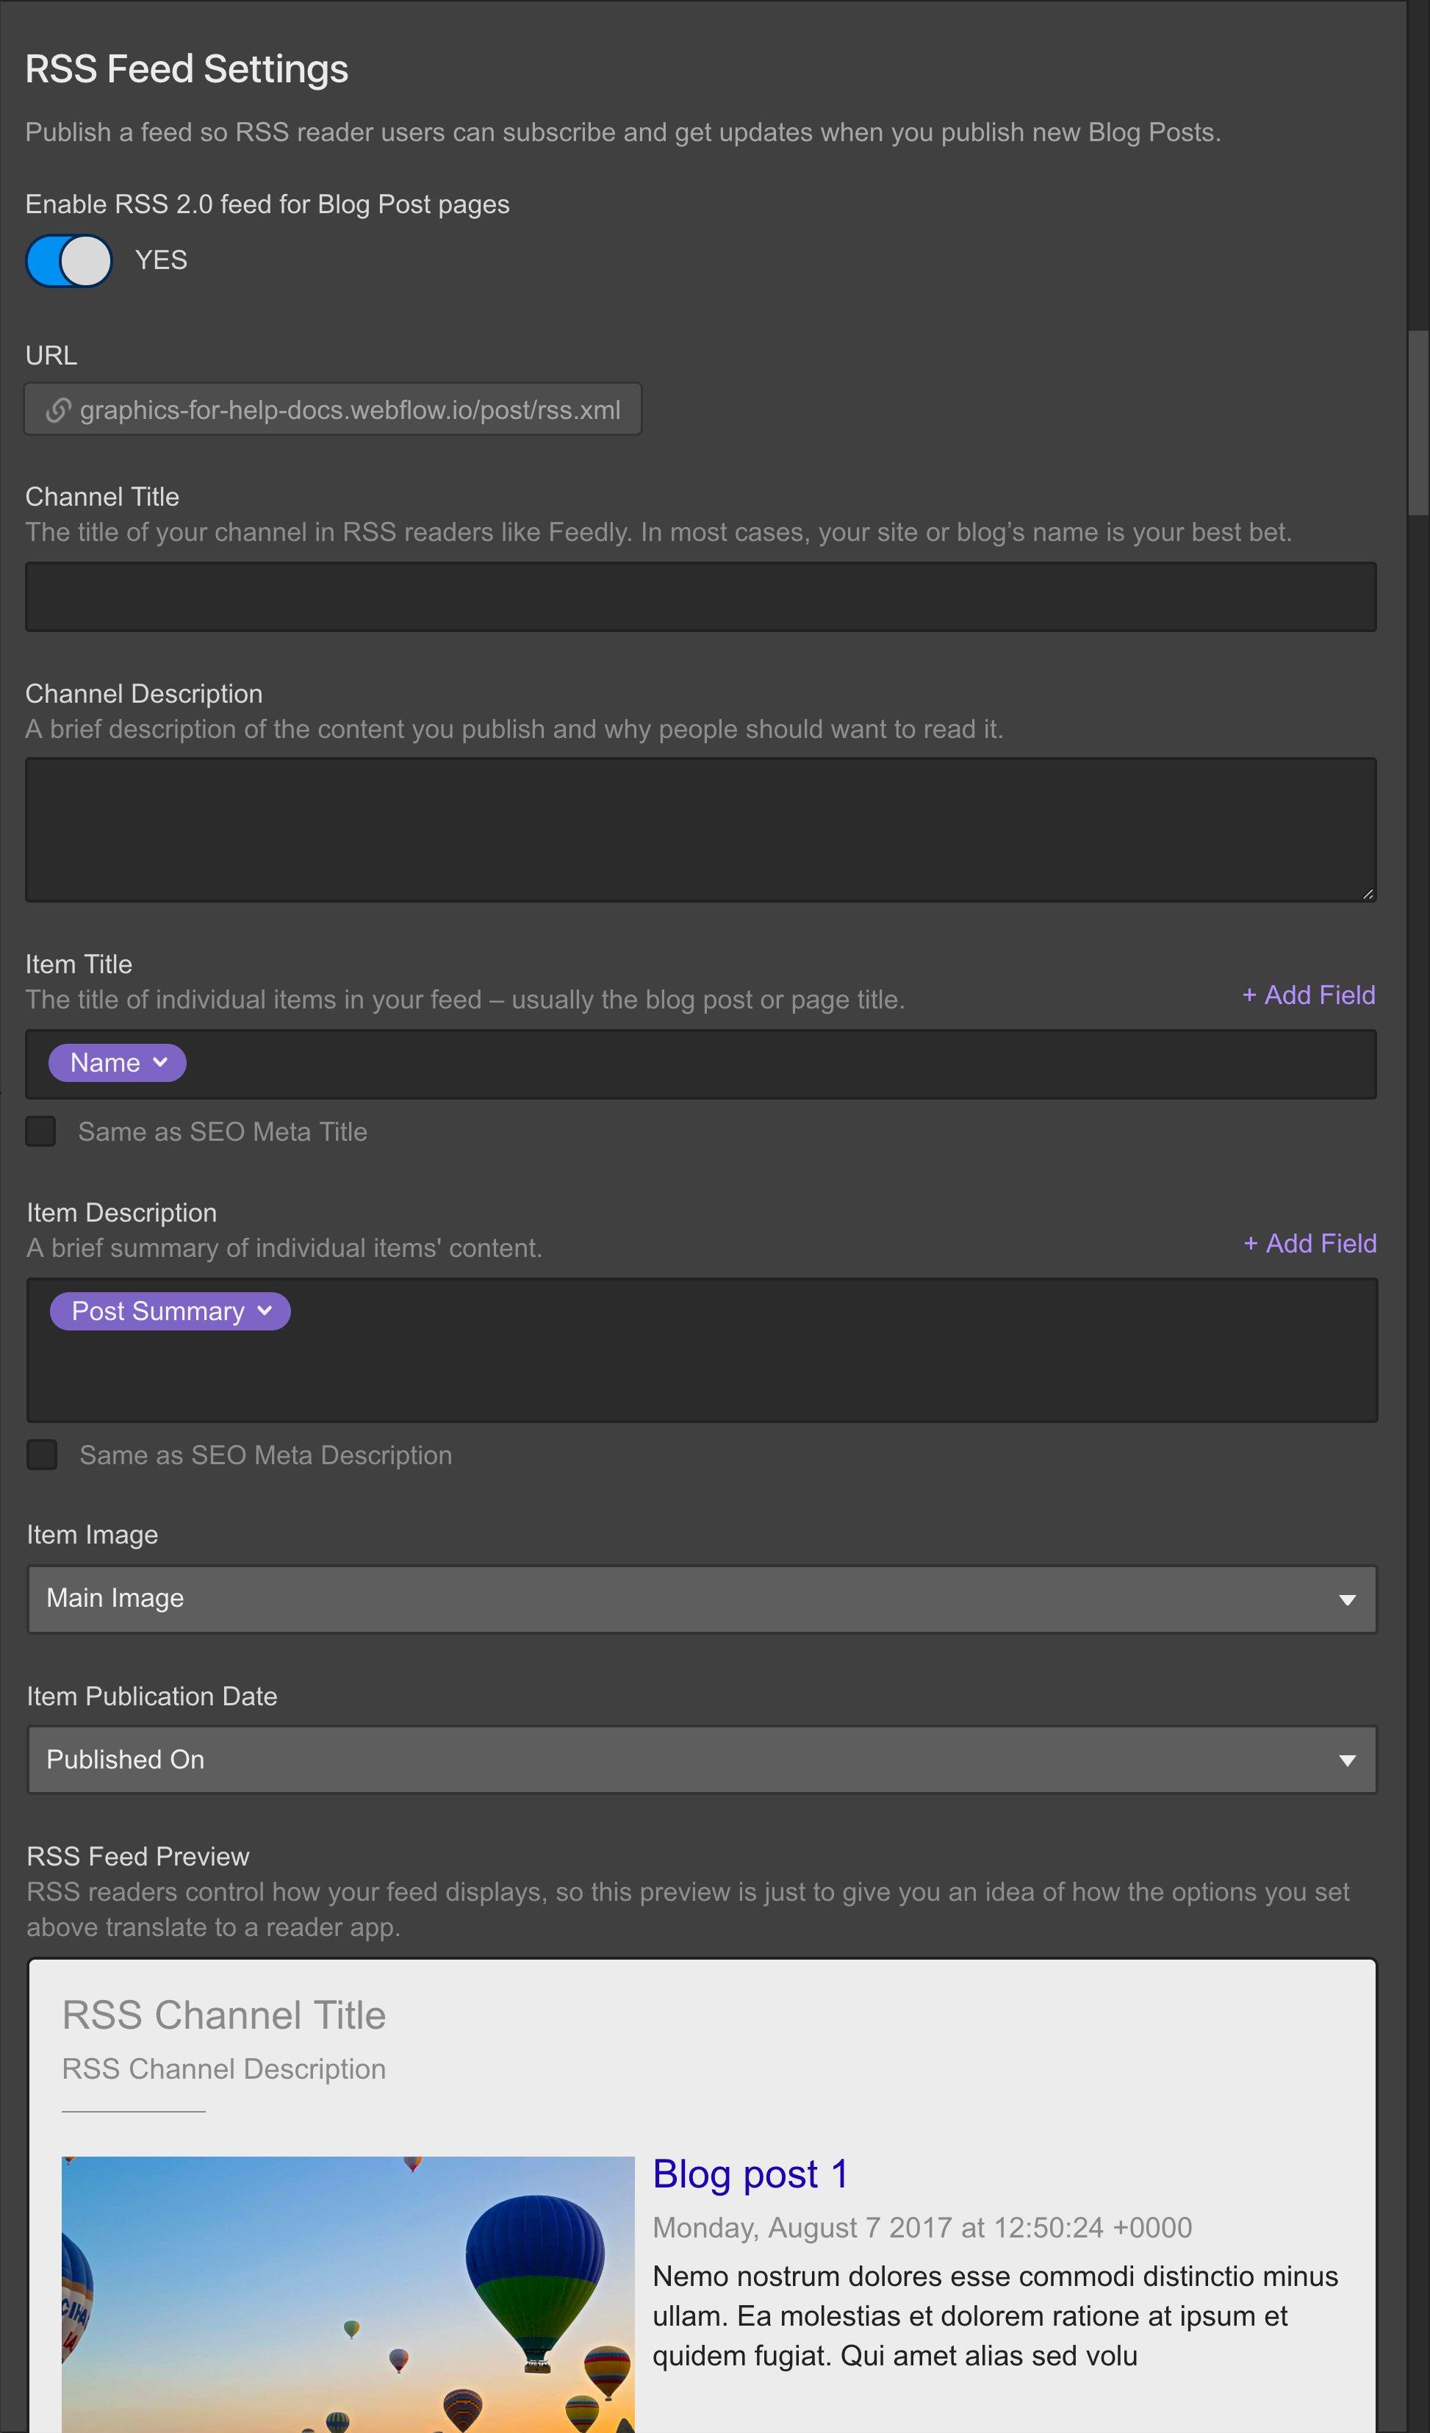The width and height of the screenshot is (1430, 2433).
Task: Click the Main Image dropdown arrow
Action: coord(1347,1599)
